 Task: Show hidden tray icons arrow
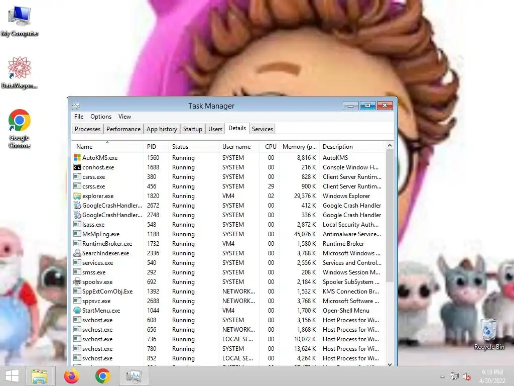pyautogui.click(x=443, y=376)
